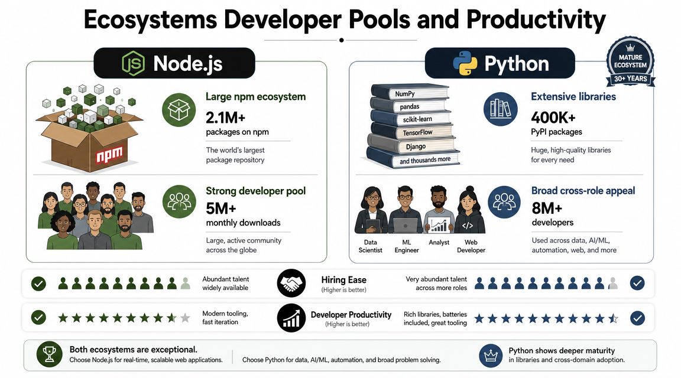Click the Developer Productivity growth chart icon
The height and width of the screenshot is (378, 681).
(291, 318)
